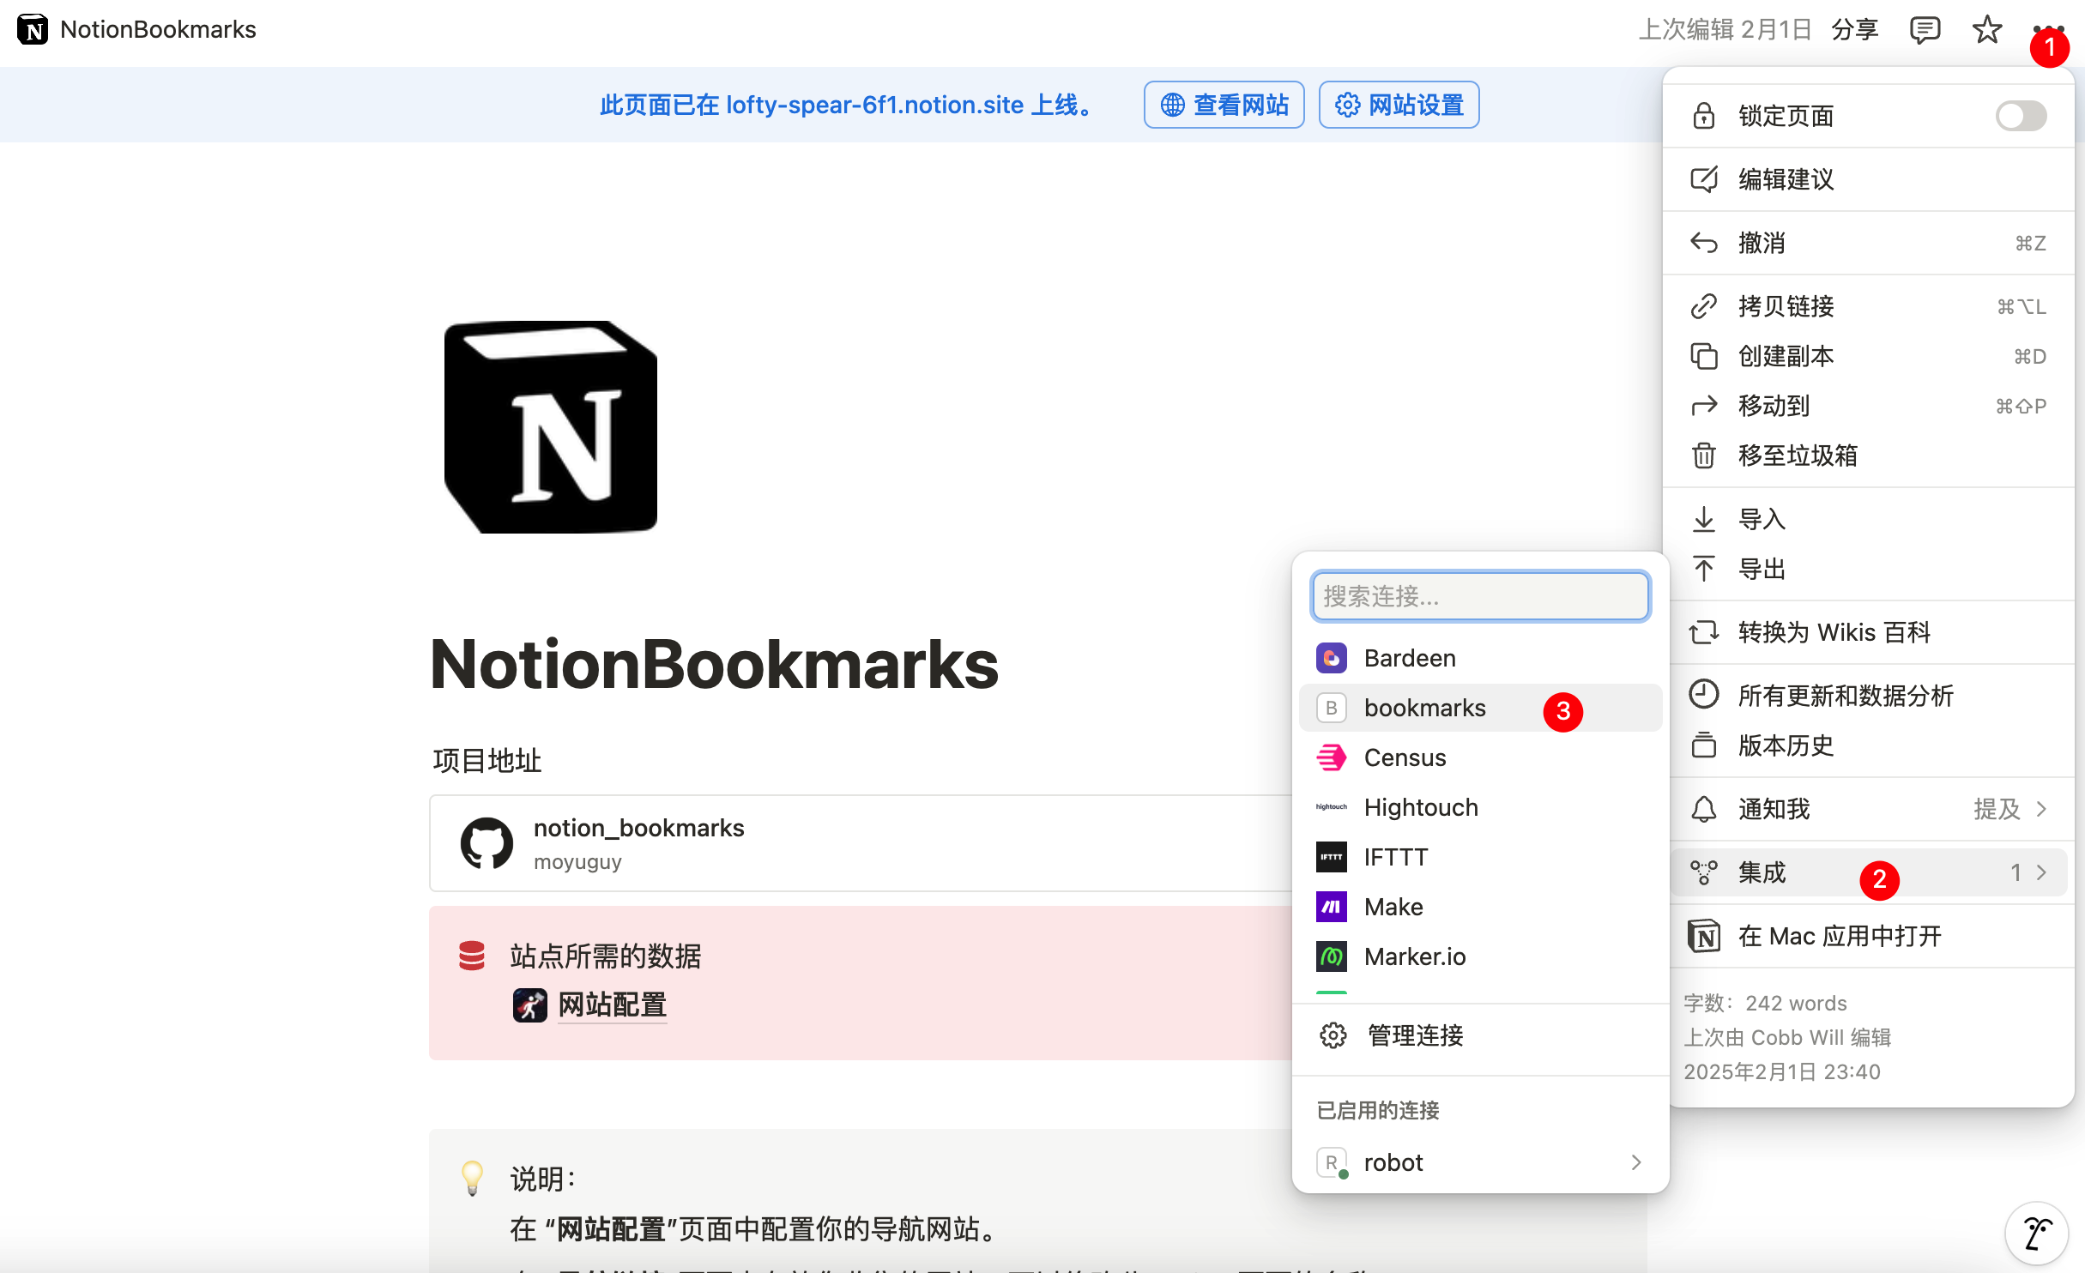Click the import menu entry
2085x1273 pixels.
(1869, 519)
